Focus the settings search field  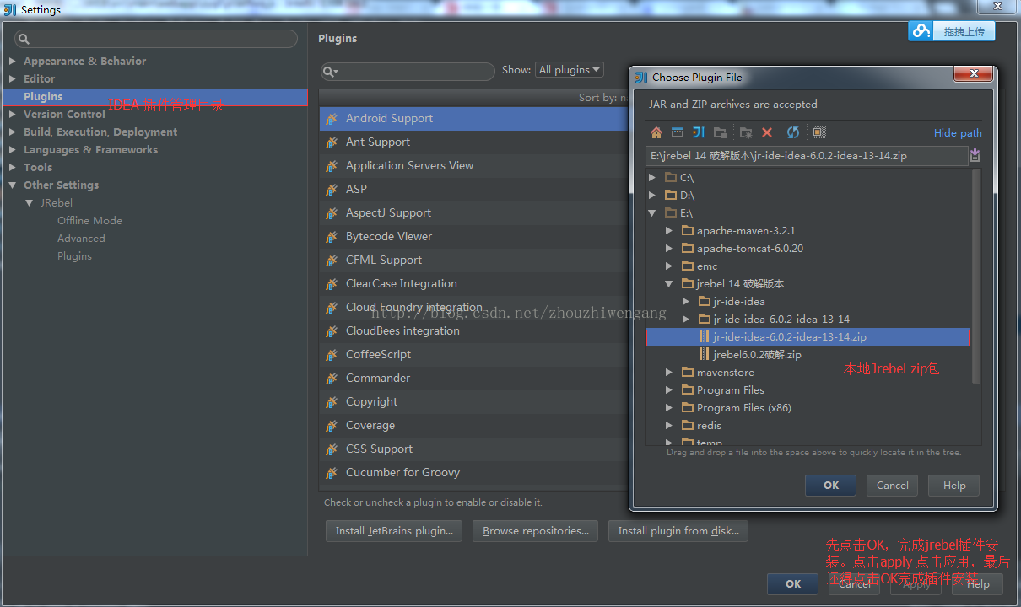tap(156, 39)
